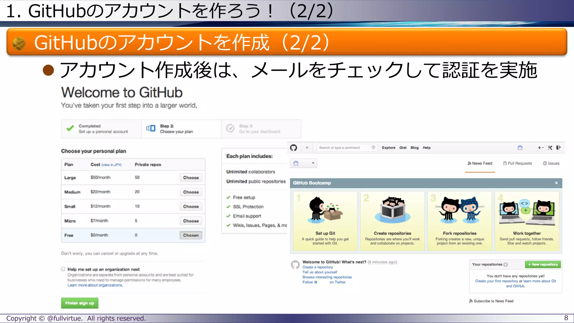Screen dimensions: 574x323
Task: Choose the Large plan
Action: (x=191, y=178)
